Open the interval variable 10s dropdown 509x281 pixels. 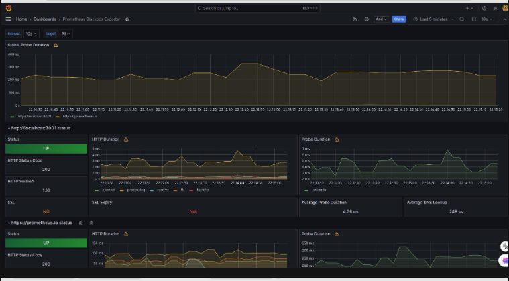pos(31,34)
